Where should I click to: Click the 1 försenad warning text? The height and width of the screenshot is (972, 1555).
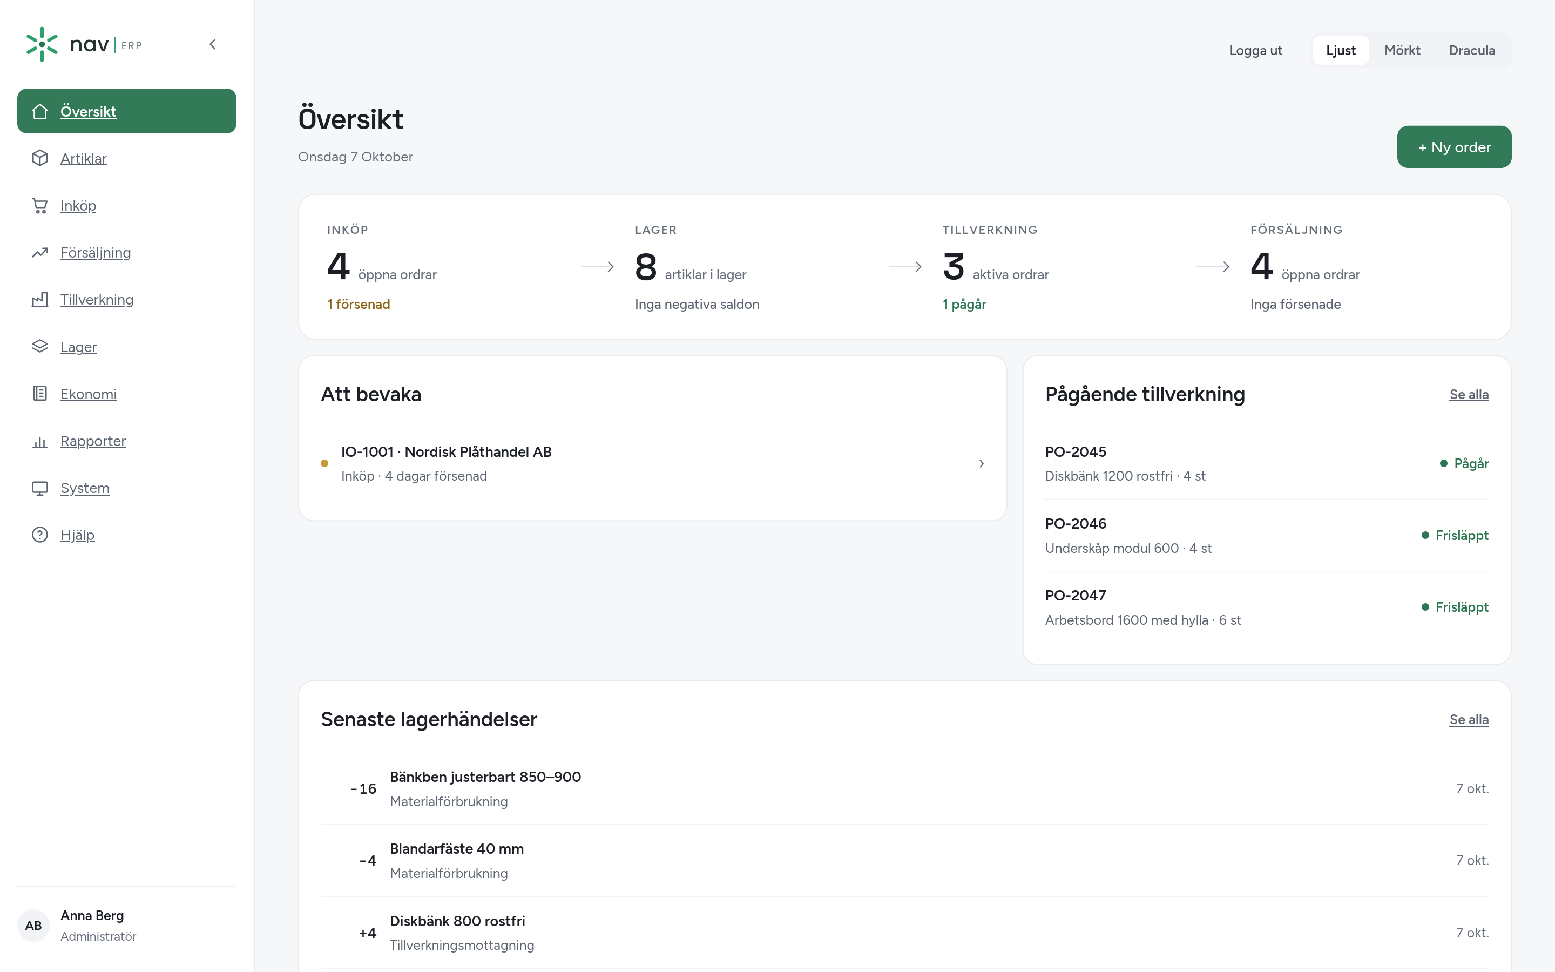(x=359, y=304)
